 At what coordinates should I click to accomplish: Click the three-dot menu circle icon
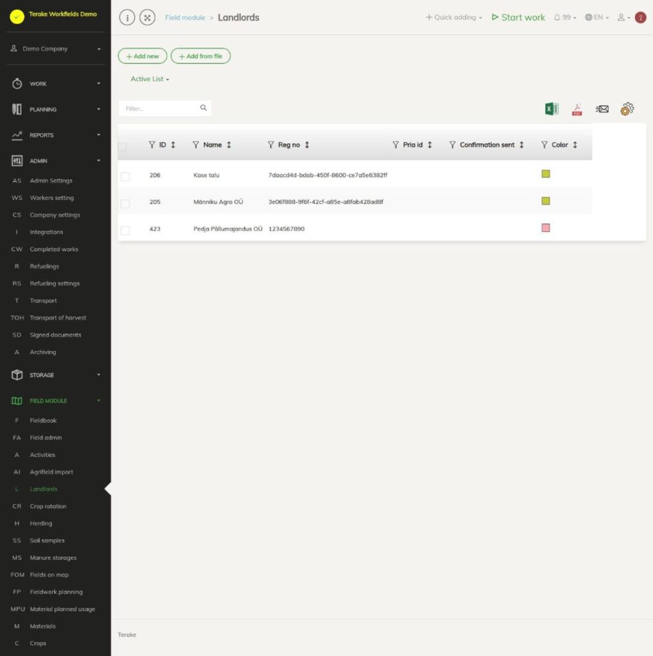click(x=128, y=17)
